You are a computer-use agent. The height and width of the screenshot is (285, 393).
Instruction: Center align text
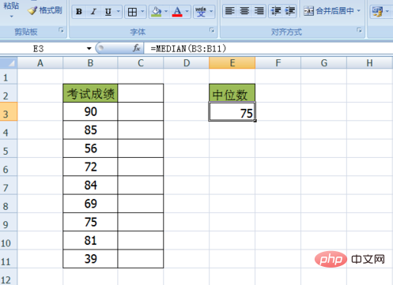point(244,11)
